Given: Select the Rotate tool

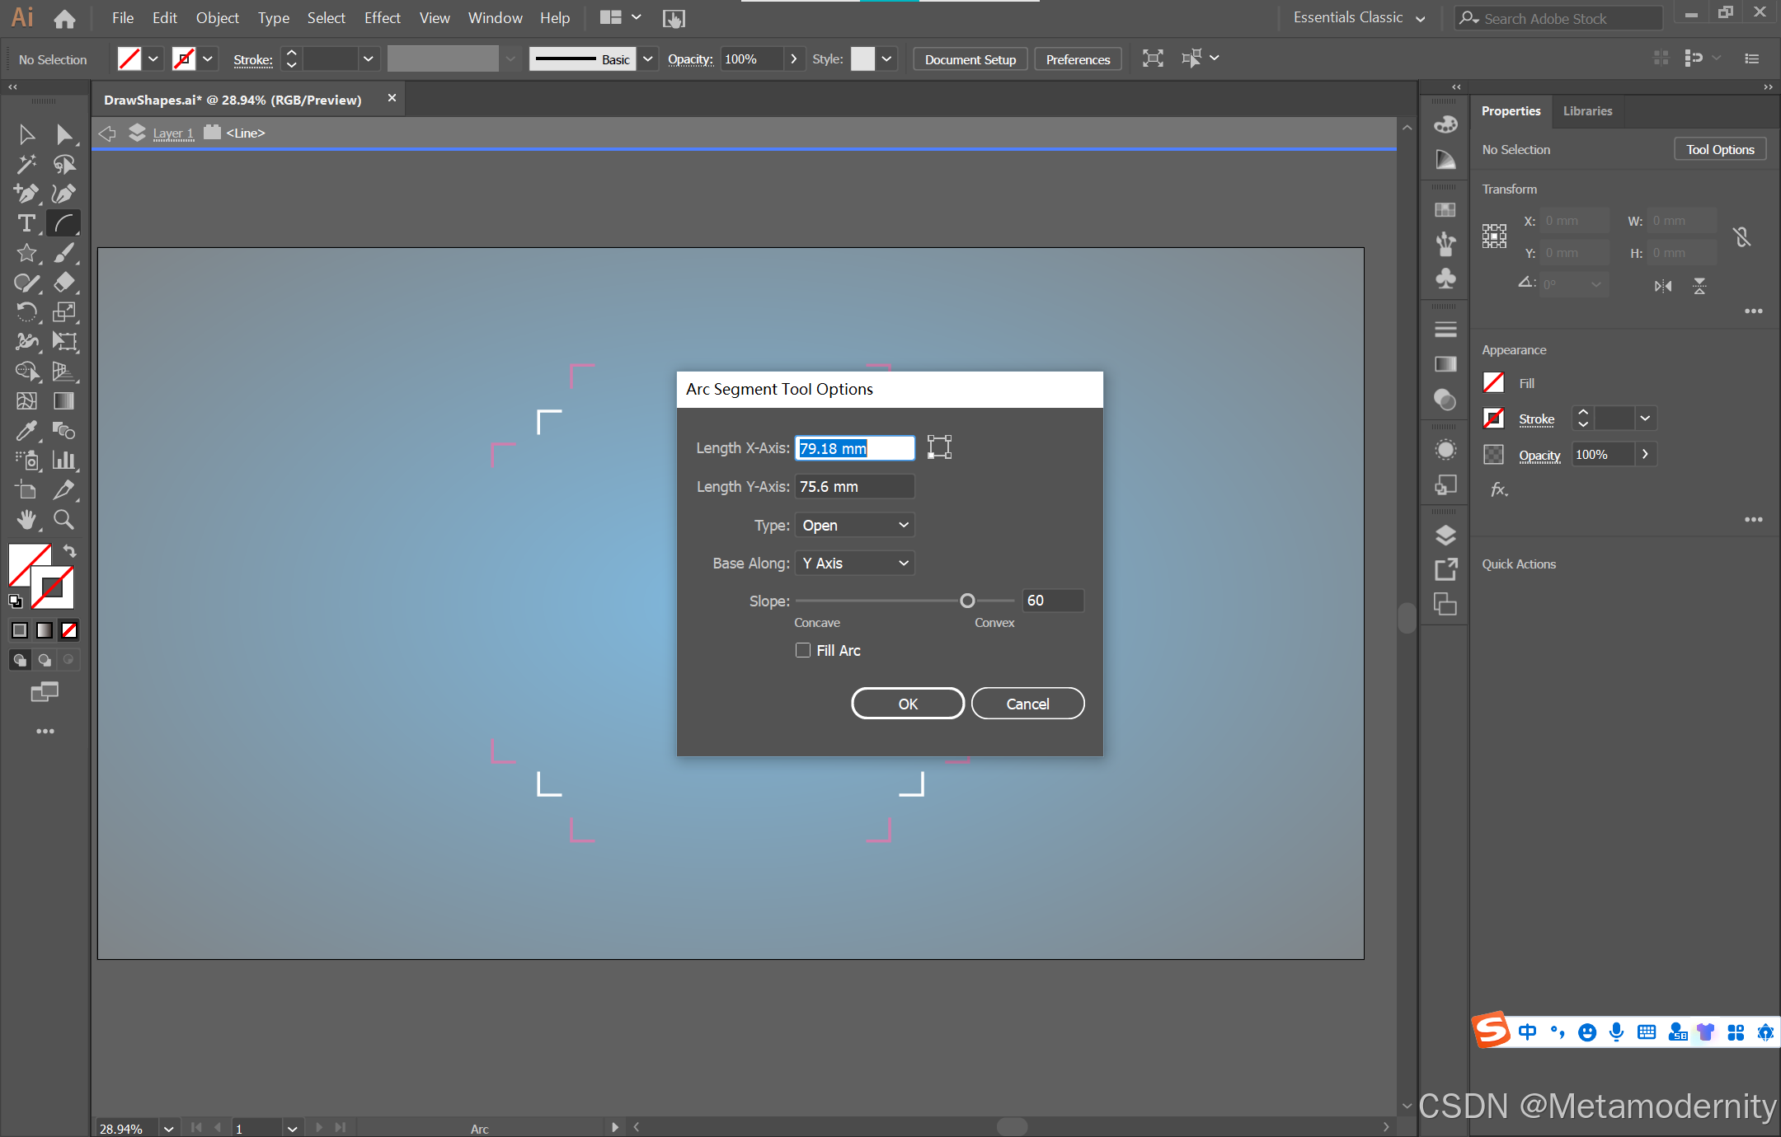Looking at the screenshot, I should tap(26, 312).
